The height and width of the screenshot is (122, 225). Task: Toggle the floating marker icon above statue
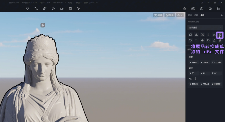click(43, 25)
